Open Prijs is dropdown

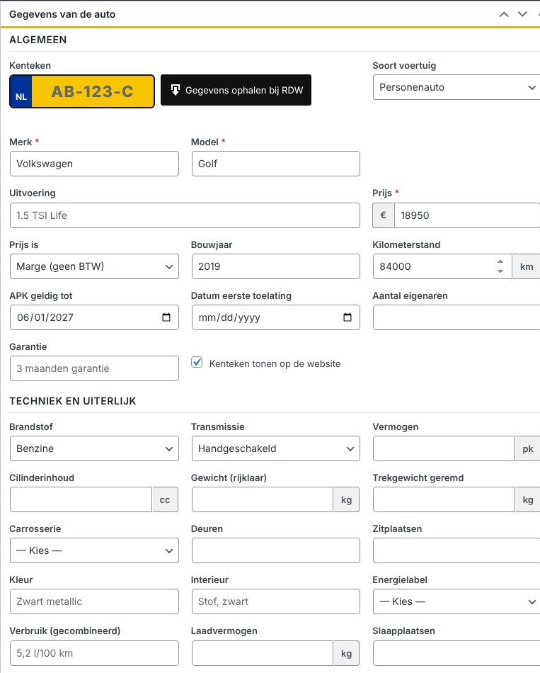coord(94,266)
